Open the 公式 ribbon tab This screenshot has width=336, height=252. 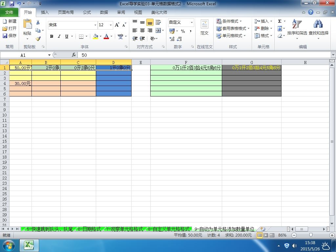coord(87,12)
